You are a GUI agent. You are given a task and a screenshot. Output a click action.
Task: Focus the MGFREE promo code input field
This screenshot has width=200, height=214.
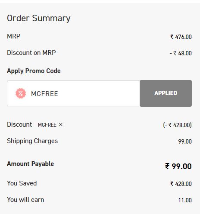[73, 93]
